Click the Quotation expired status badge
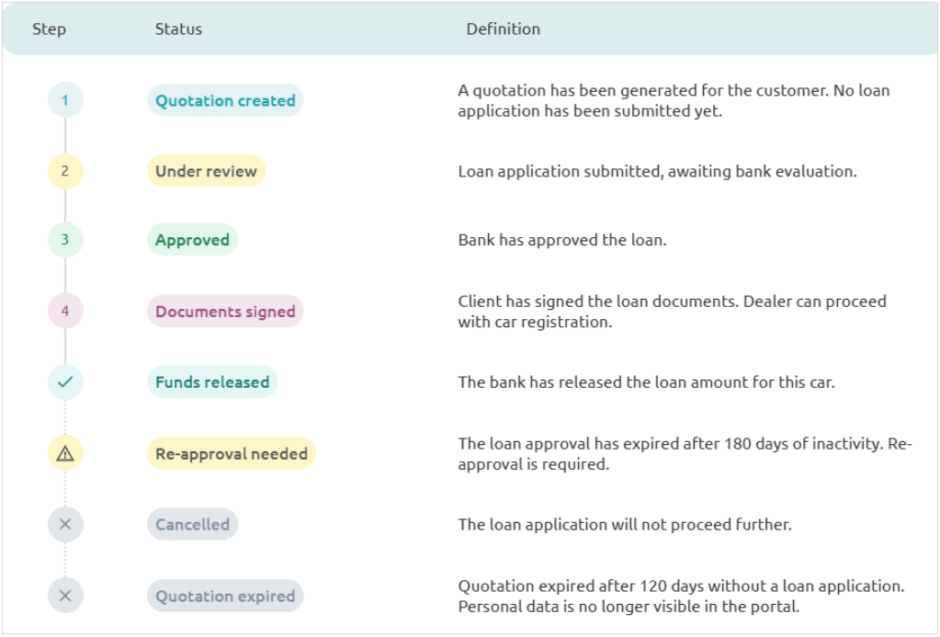The width and height of the screenshot is (940, 637). pyautogui.click(x=225, y=596)
